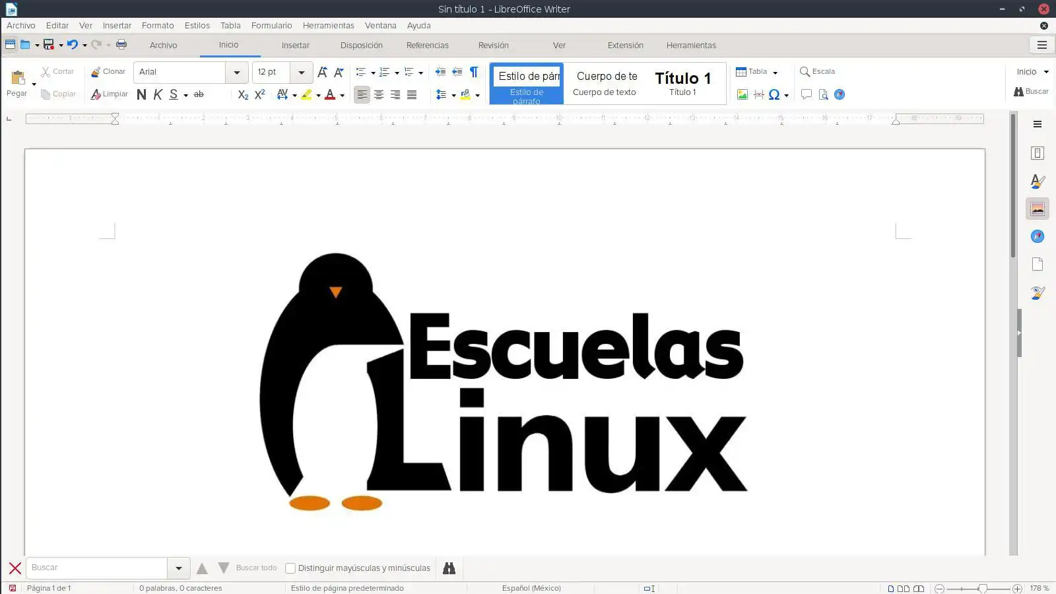This screenshot has width=1056, height=594.
Task: Apply yellow highlight color
Action: (306, 94)
